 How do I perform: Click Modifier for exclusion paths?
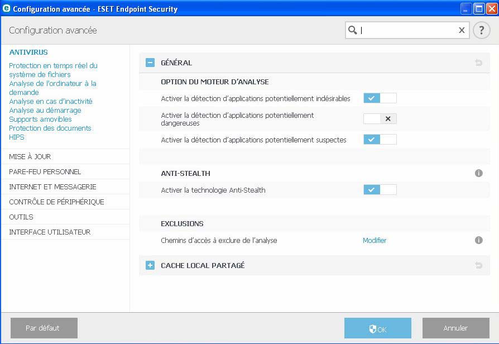(374, 240)
